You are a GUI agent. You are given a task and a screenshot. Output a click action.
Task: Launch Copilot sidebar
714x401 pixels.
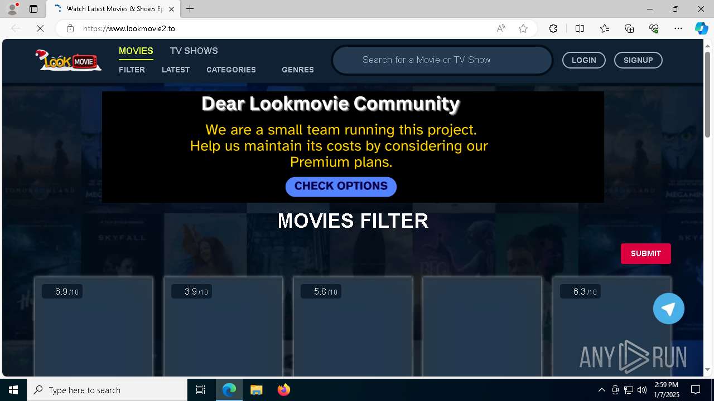(x=701, y=28)
